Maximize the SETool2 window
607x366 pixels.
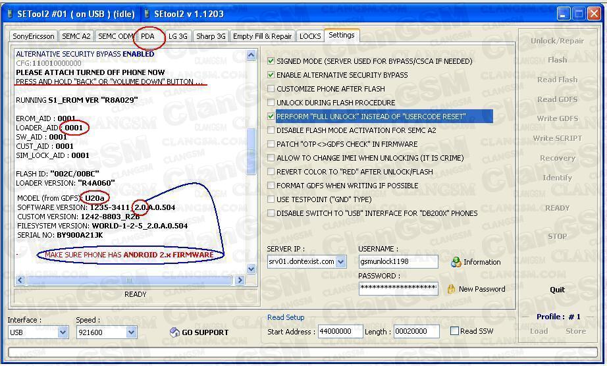[579, 13]
